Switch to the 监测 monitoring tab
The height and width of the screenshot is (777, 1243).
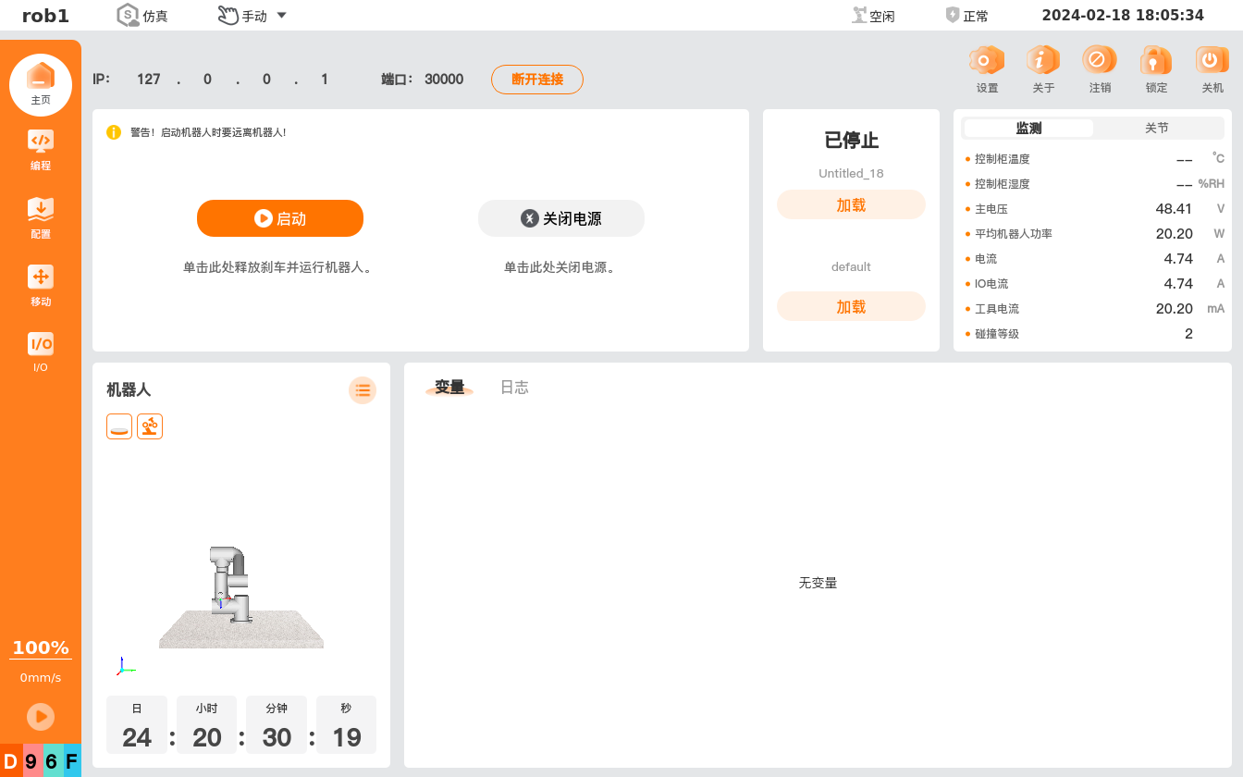(1028, 129)
